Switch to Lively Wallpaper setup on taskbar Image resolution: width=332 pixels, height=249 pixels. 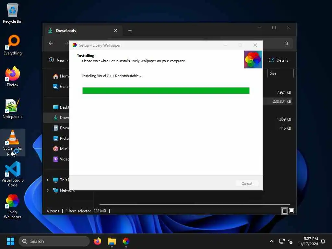point(126,241)
